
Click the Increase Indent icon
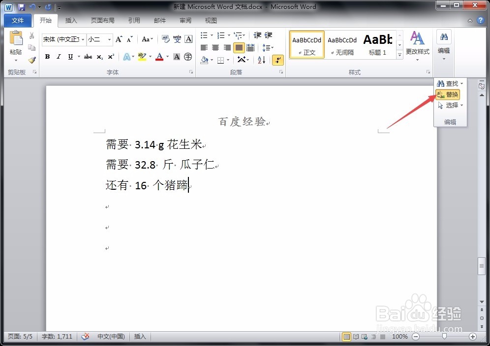point(269,35)
